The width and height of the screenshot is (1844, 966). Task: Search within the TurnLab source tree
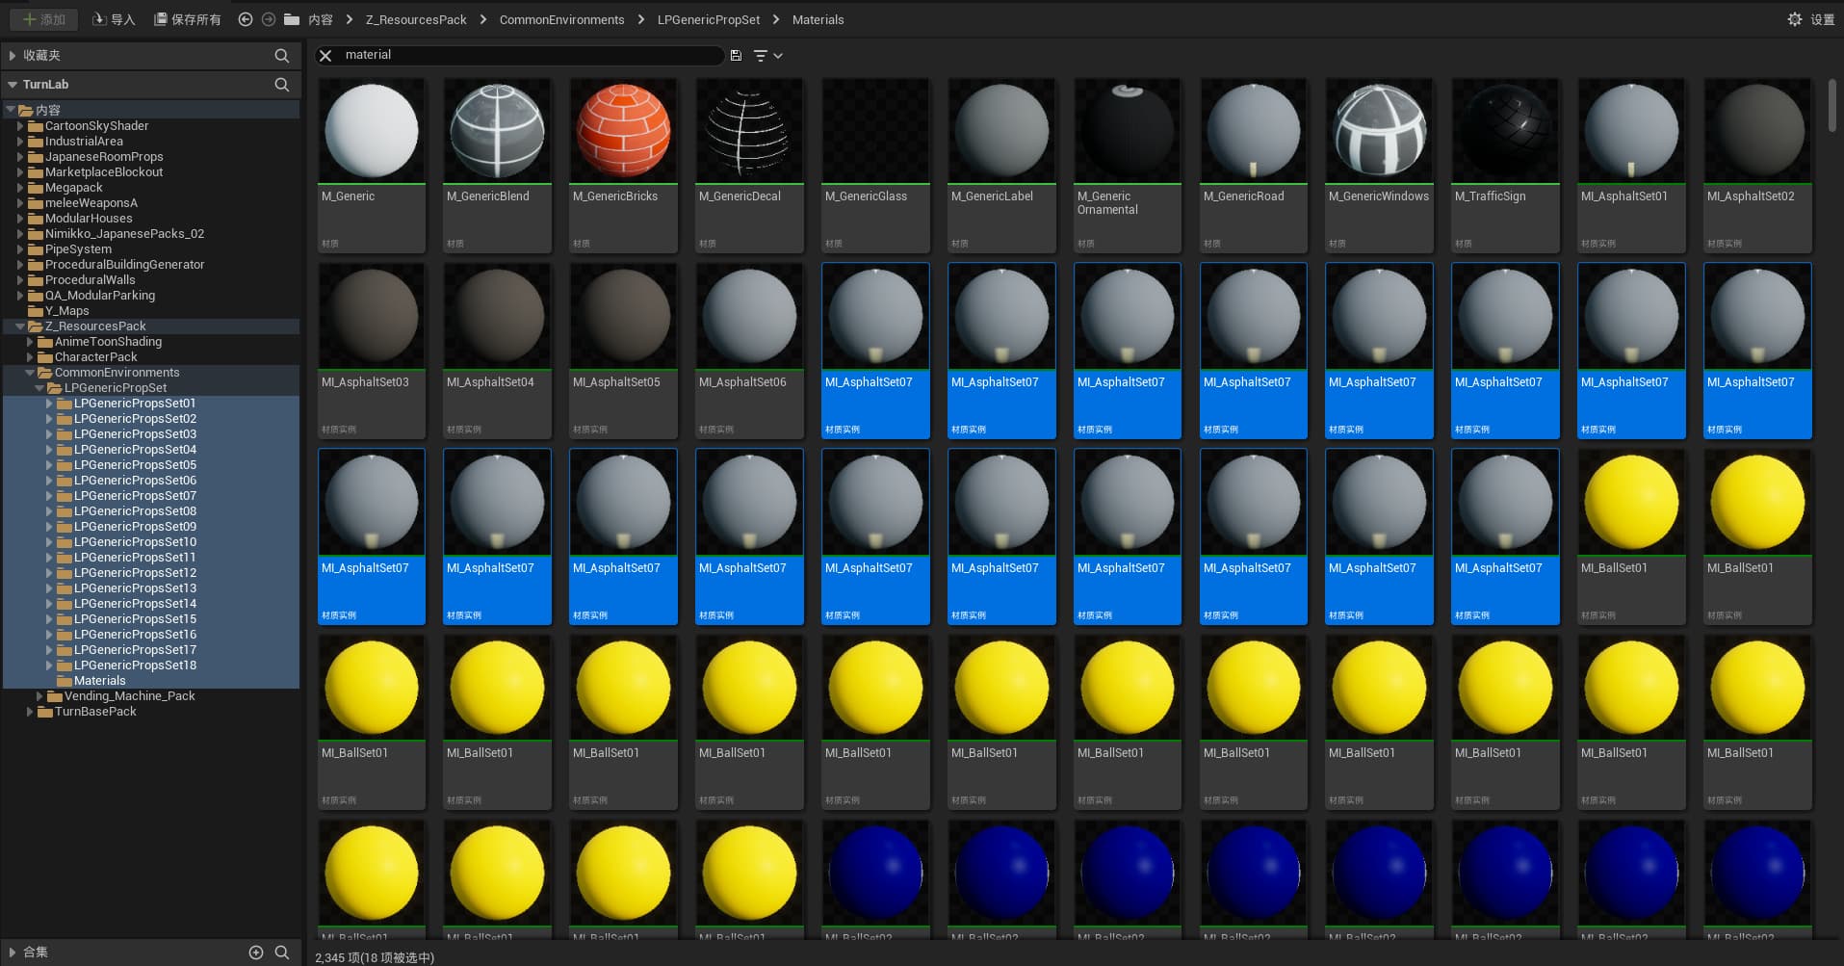pyautogui.click(x=281, y=85)
